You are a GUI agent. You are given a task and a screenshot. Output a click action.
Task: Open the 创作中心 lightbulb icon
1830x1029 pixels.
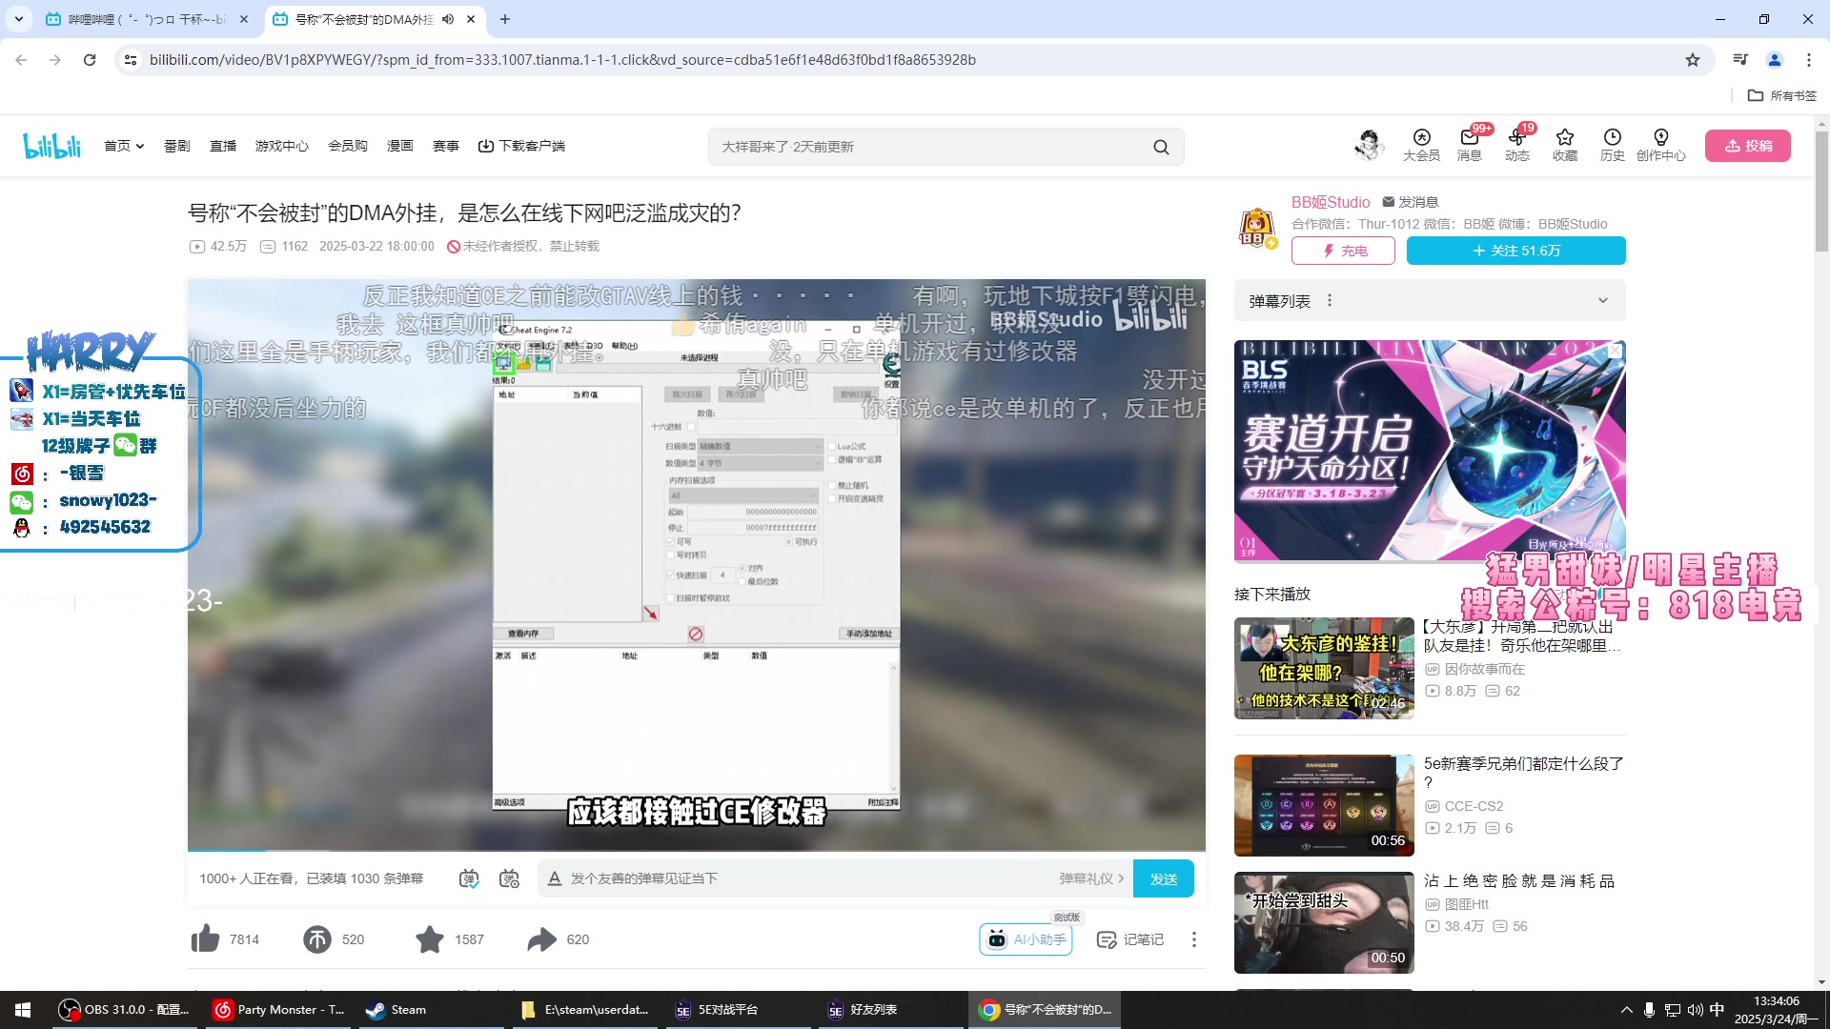(1661, 145)
